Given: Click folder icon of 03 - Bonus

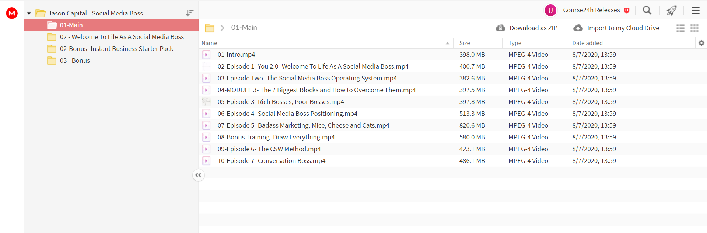Looking at the screenshot, I should [52, 60].
